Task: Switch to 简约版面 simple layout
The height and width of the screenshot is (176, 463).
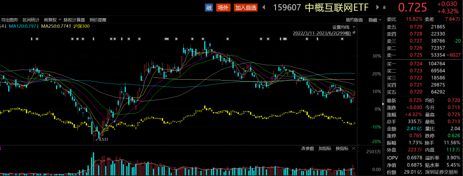Action: click(x=354, y=20)
